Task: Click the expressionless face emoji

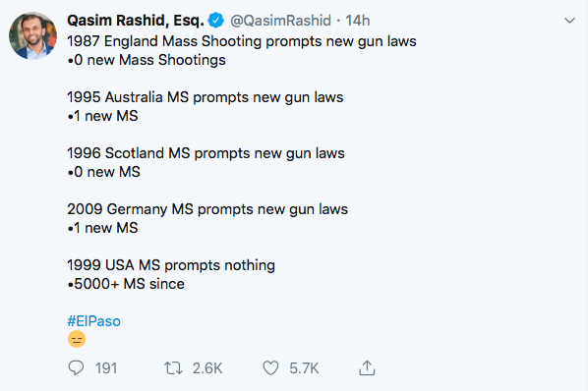Action: coord(77,339)
